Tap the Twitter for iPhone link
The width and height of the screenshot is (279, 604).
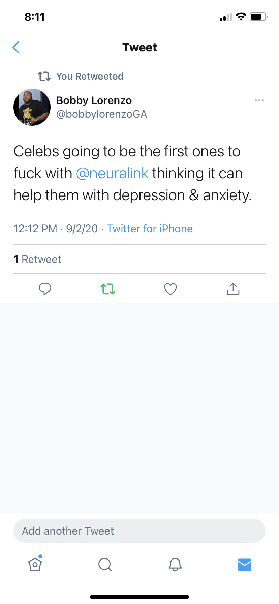coord(150,229)
